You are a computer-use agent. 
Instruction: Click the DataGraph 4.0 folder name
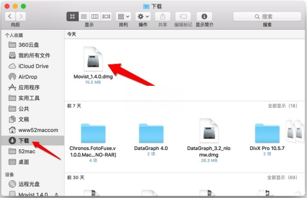click(151, 148)
